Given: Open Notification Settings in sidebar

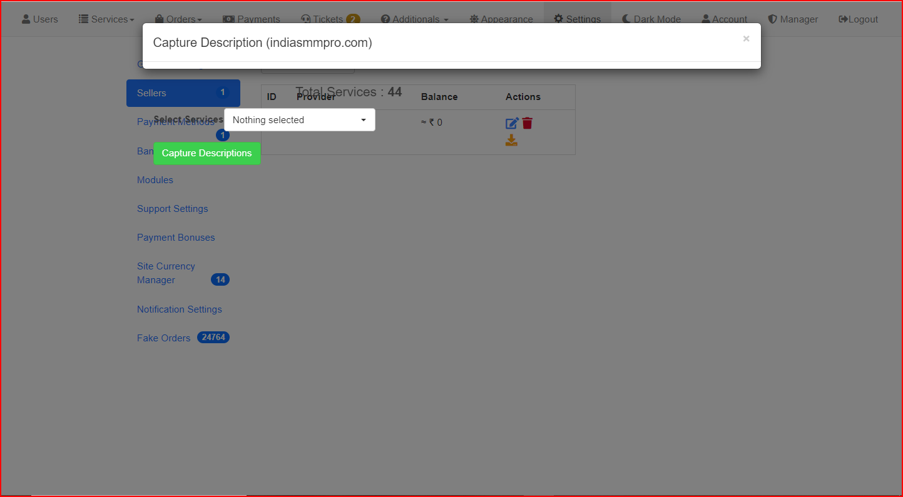Looking at the screenshot, I should 179,309.
